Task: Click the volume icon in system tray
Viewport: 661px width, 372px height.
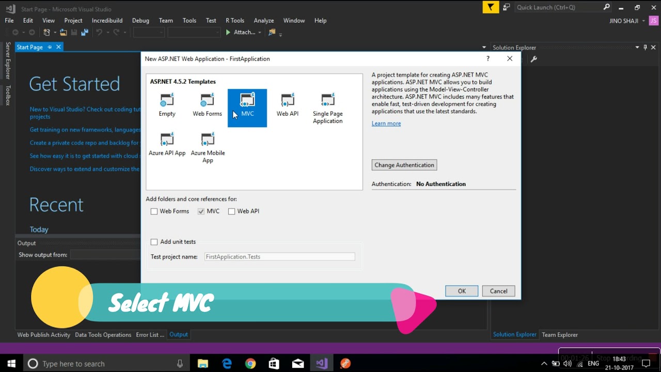Action: (x=568, y=364)
